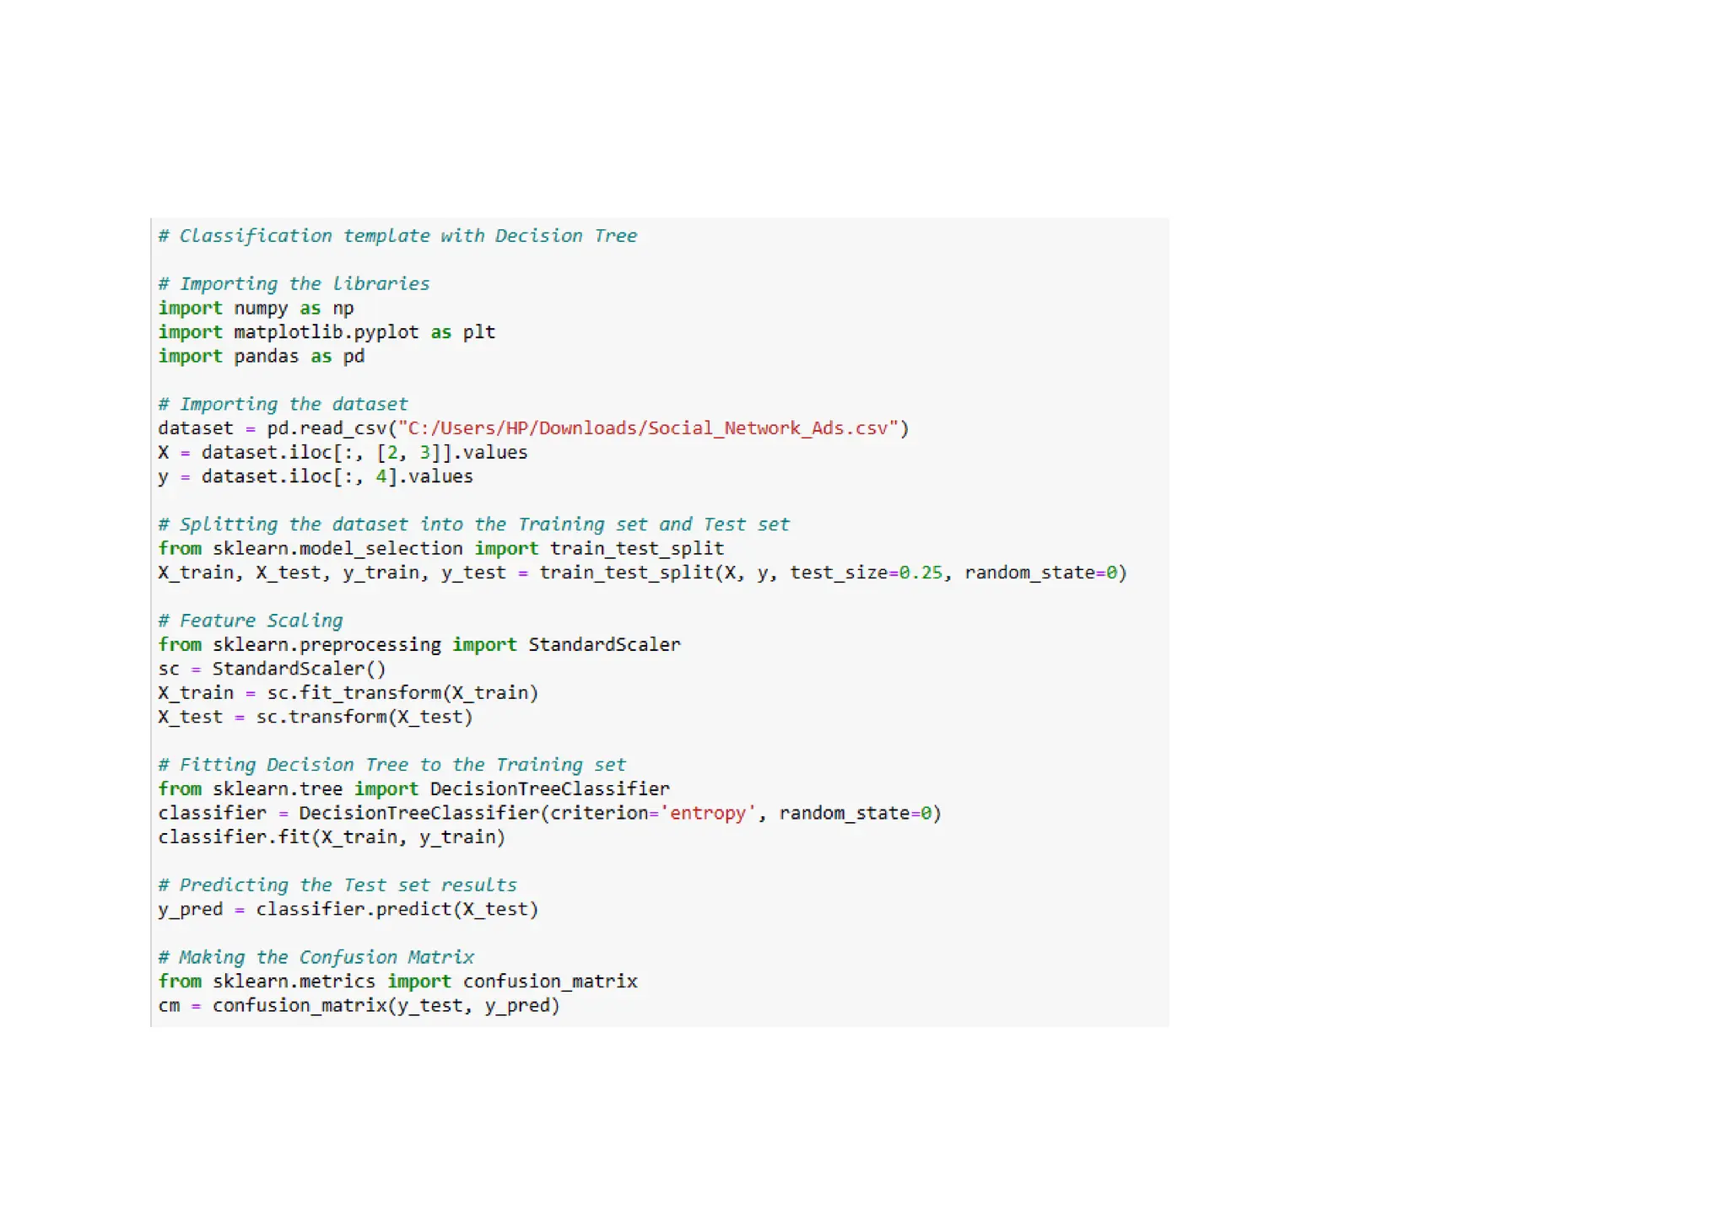Viewport: 1728px width, 1221px height.
Task: Click the StandardScaler import line
Action: [x=419, y=645]
